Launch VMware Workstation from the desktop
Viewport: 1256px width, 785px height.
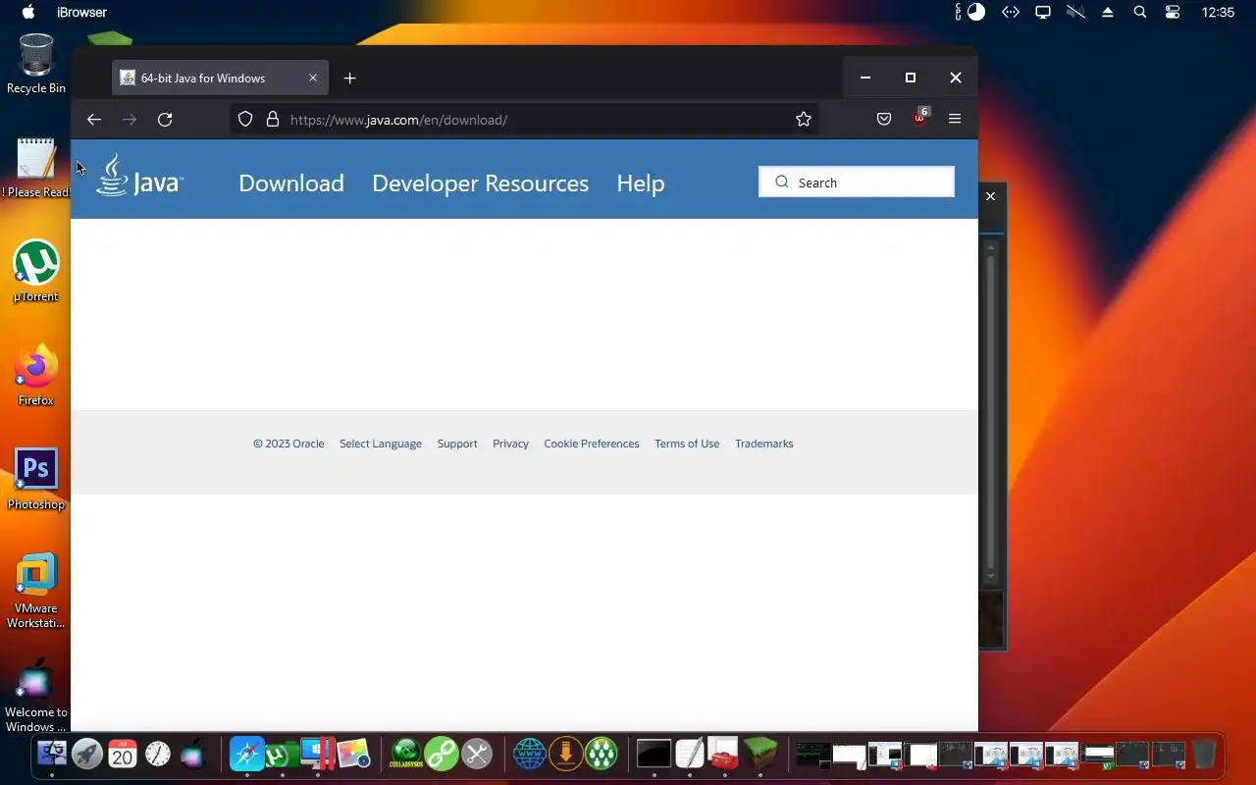click(x=36, y=591)
